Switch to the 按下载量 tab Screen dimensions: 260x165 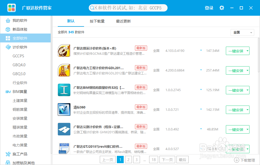coord(97,21)
